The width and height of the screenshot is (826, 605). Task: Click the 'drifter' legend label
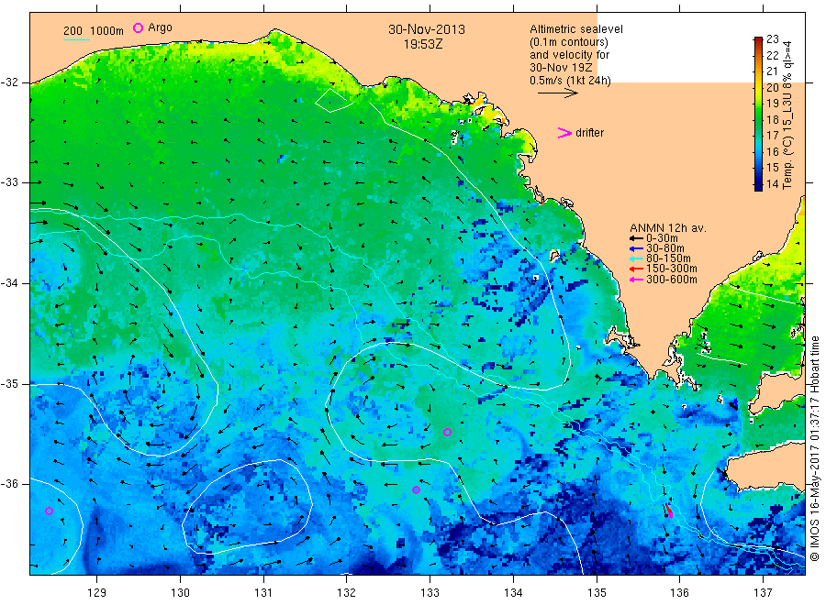pyautogui.click(x=589, y=133)
